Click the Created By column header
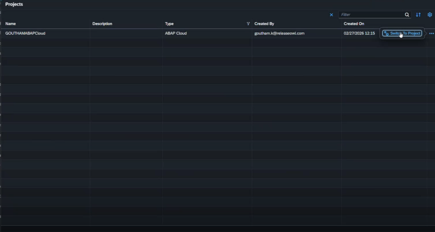This screenshot has width=435, height=232. point(264,24)
